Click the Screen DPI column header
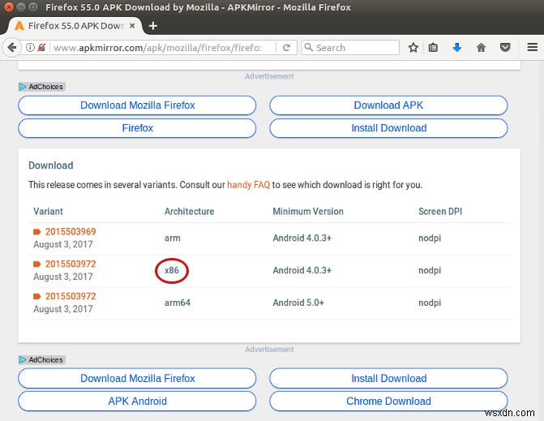This screenshot has height=421, width=544. (x=440, y=212)
